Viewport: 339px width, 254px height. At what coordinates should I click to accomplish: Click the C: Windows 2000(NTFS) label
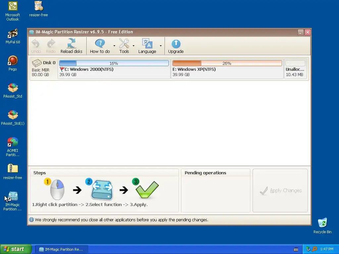(89, 69)
